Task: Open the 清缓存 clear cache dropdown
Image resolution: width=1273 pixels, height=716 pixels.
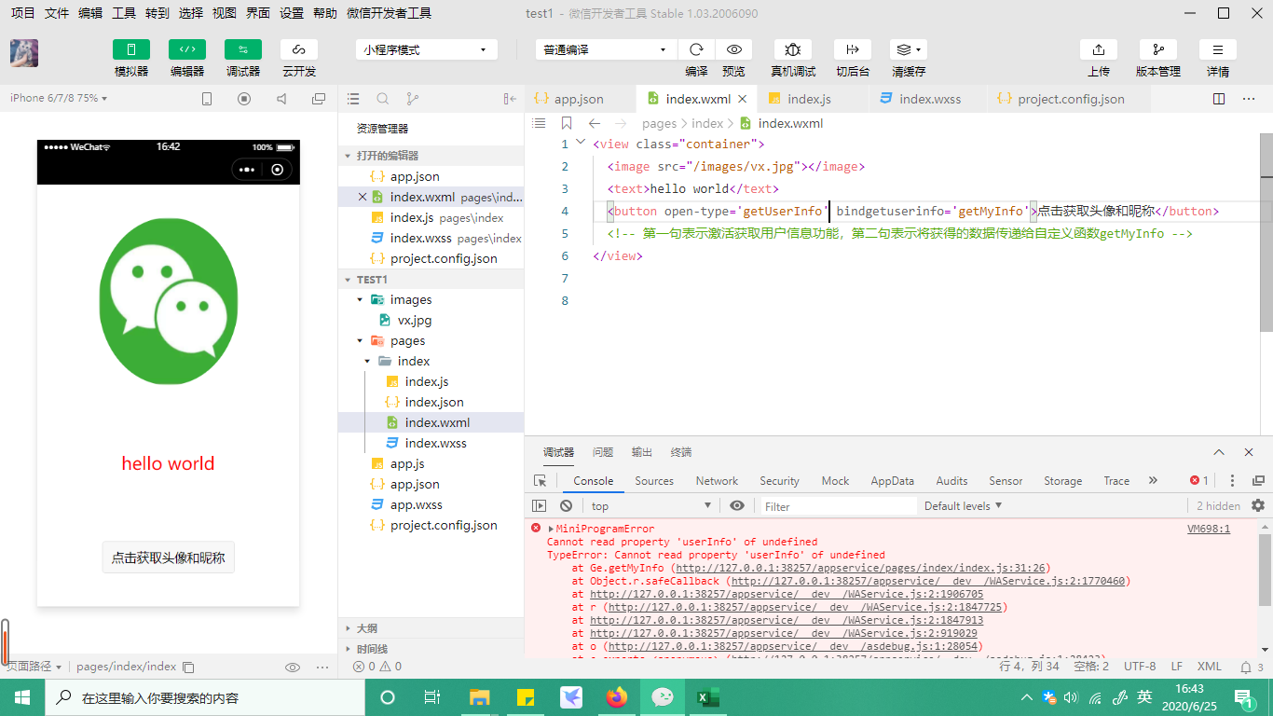Action: (x=909, y=49)
